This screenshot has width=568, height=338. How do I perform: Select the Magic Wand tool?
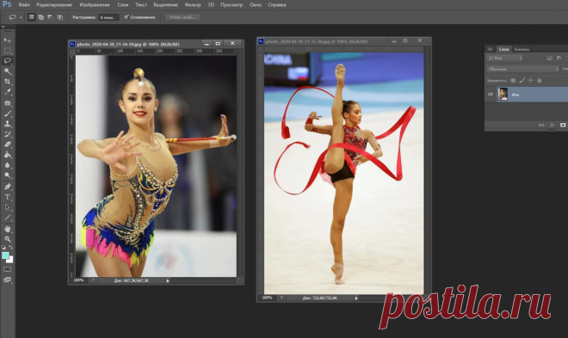click(7, 71)
